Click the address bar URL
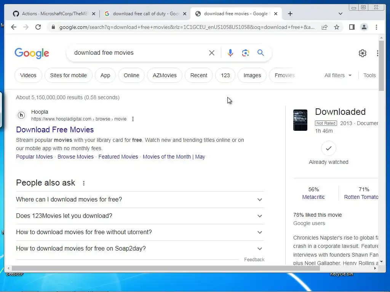This screenshot has width=390, height=292. 187,27
